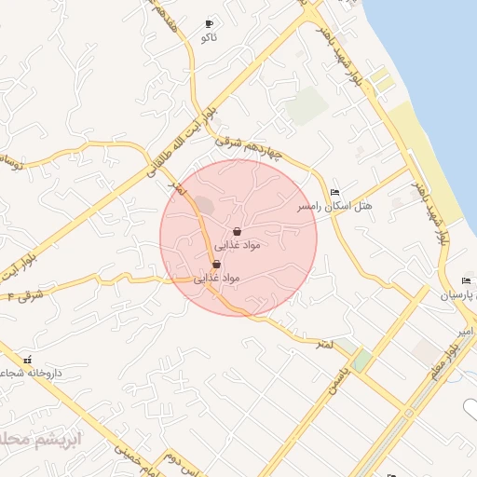
Task: Click the gray building block beside the لمتر label inside the circle
Action: point(204,205)
